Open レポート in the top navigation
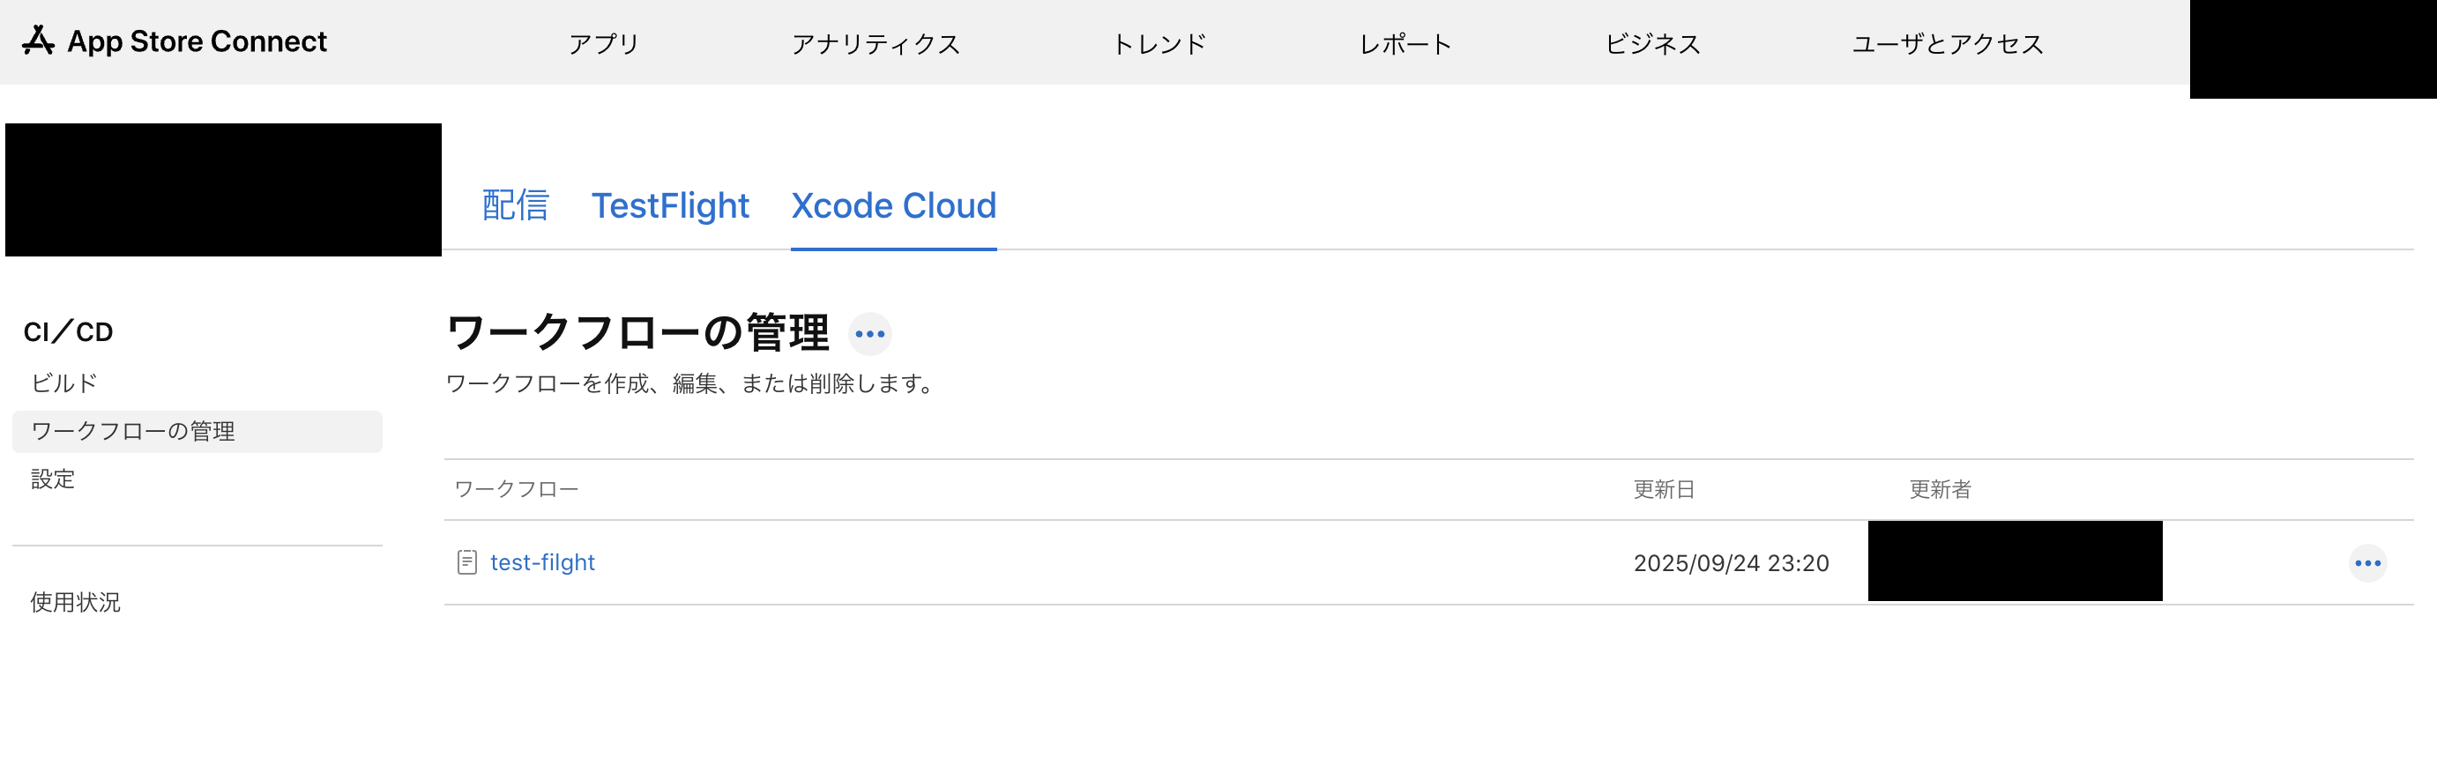Screen dimensions: 2437x765 pyautogui.click(x=1405, y=43)
